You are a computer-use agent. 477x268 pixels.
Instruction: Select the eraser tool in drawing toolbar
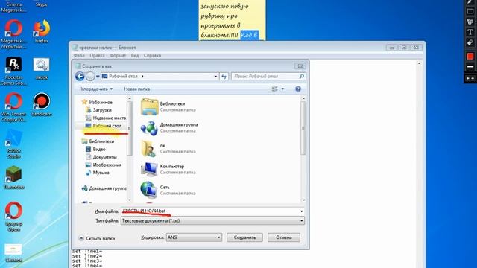(470, 42)
